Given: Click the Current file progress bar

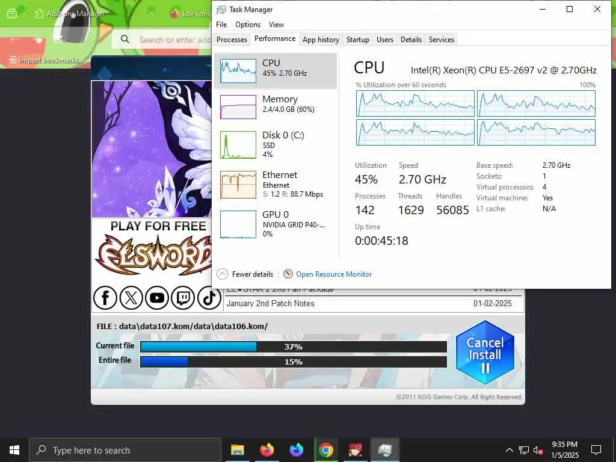Looking at the screenshot, I should coord(294,346).
